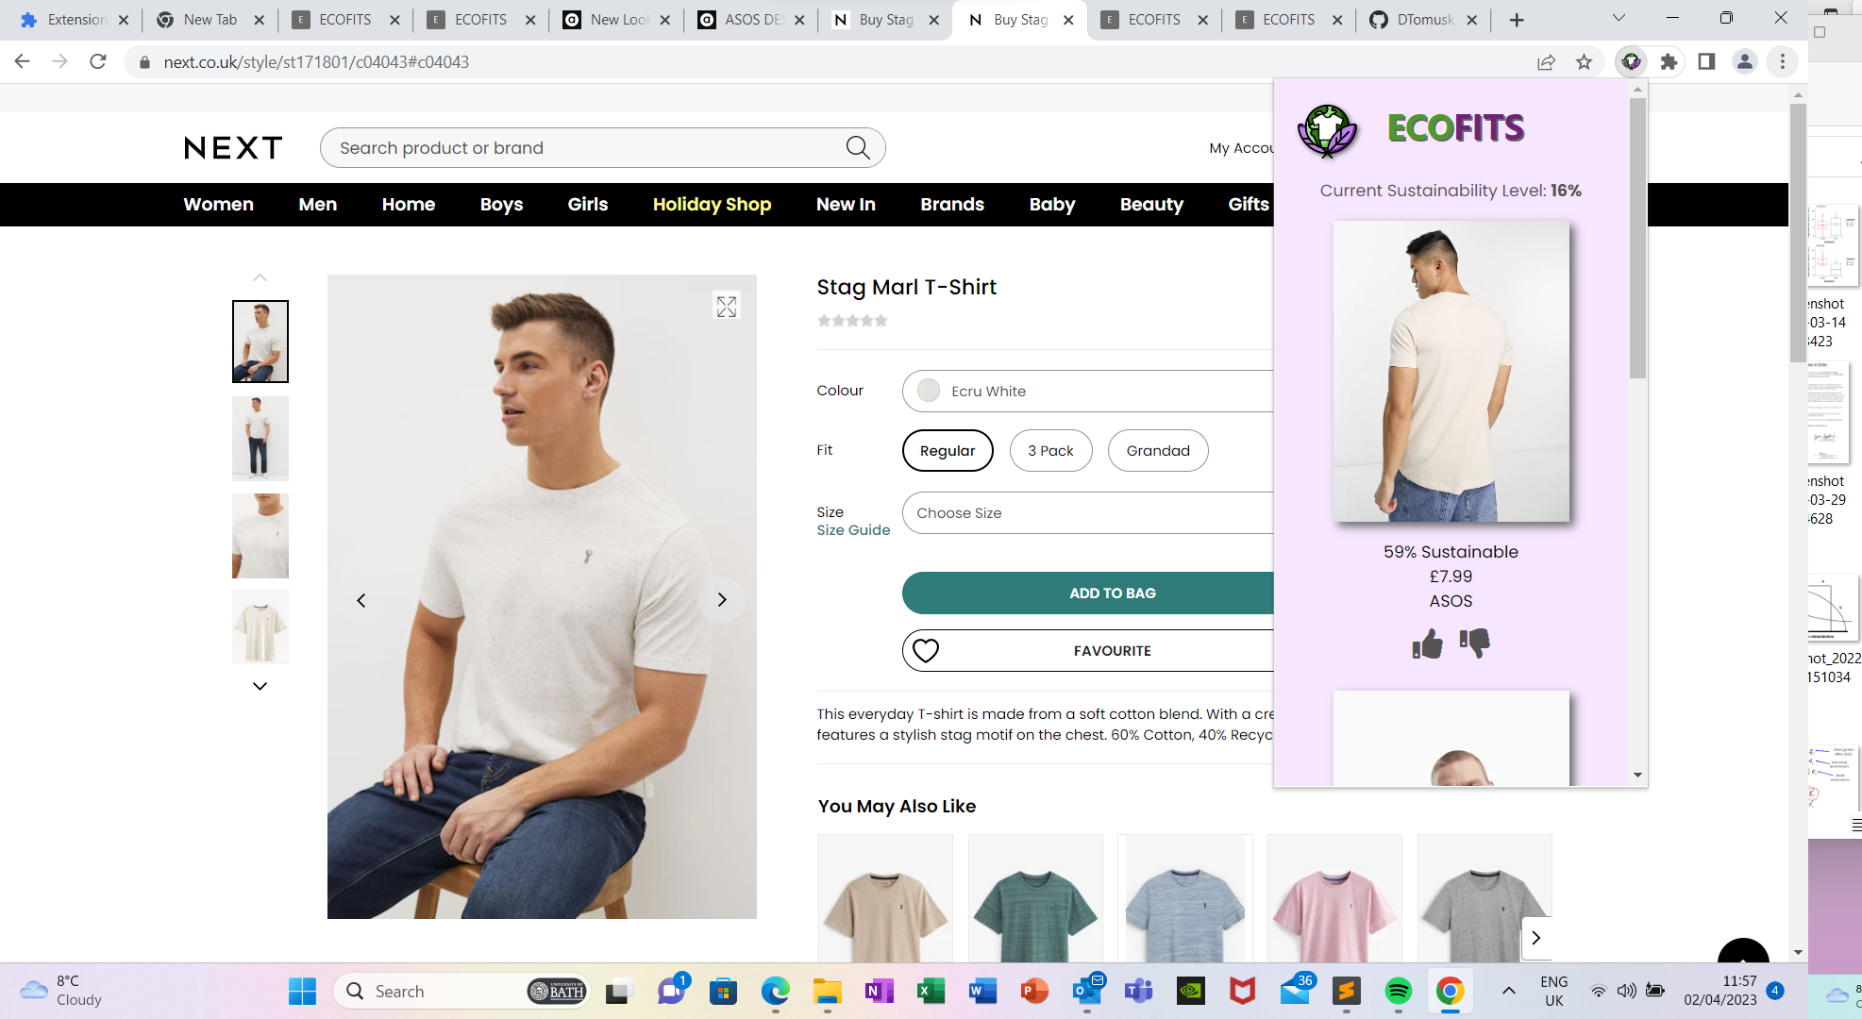
Task: Expand the product image to fullscreen
Action: coord(726,307)
